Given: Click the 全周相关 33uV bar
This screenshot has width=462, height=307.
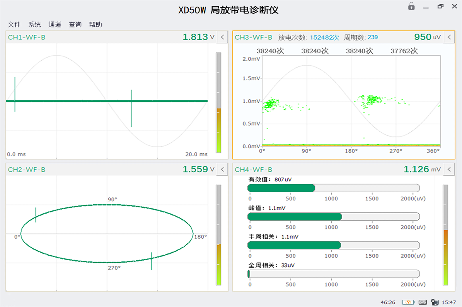Looking at the screenshot, I should [x=333, y=274].
